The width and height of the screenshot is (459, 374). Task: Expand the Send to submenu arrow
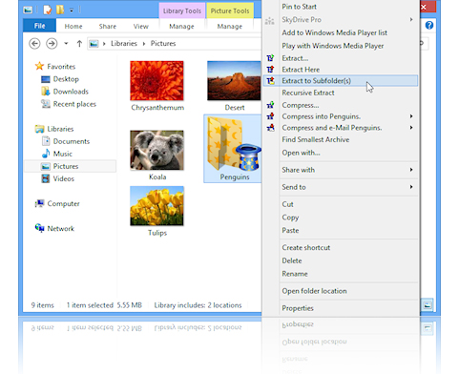click(x=411, y=187)
